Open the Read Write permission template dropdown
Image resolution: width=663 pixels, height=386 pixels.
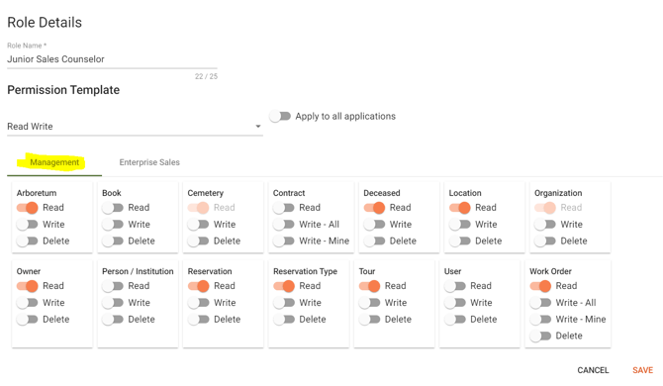click(x=135, y=127)
